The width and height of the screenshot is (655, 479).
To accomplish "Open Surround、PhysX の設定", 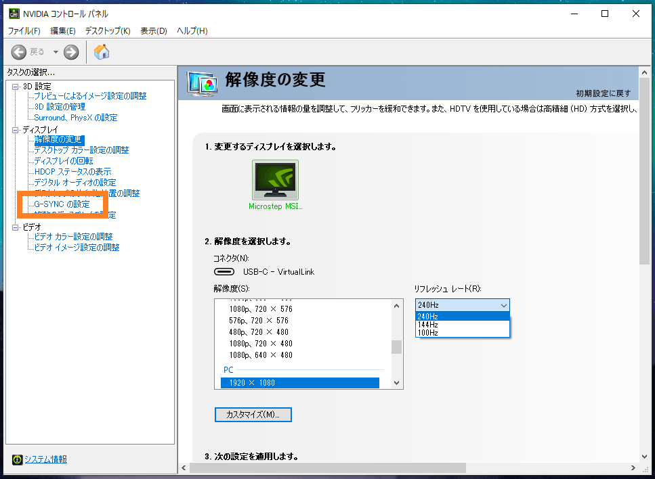I will (76, 118).
